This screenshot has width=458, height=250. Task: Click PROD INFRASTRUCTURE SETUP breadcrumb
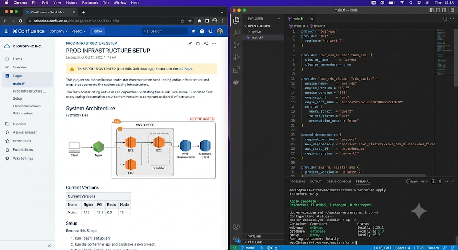(91, 43)
